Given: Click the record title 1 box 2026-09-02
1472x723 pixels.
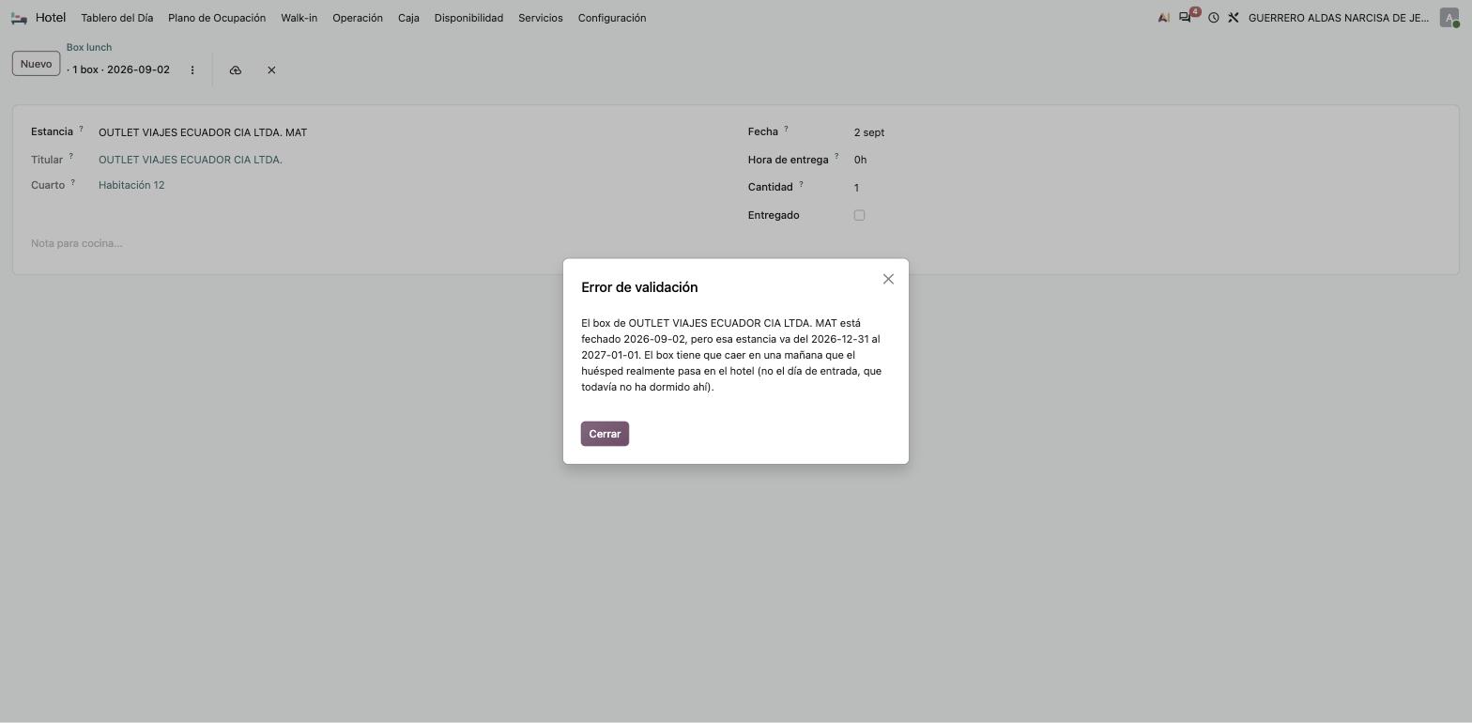Looking at the screenshot, I should coord(118,70).
